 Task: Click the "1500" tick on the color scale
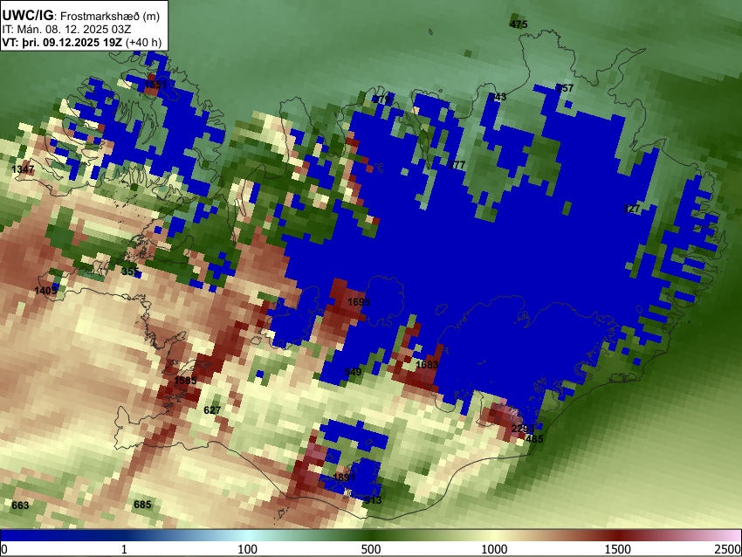pos(618,549)
